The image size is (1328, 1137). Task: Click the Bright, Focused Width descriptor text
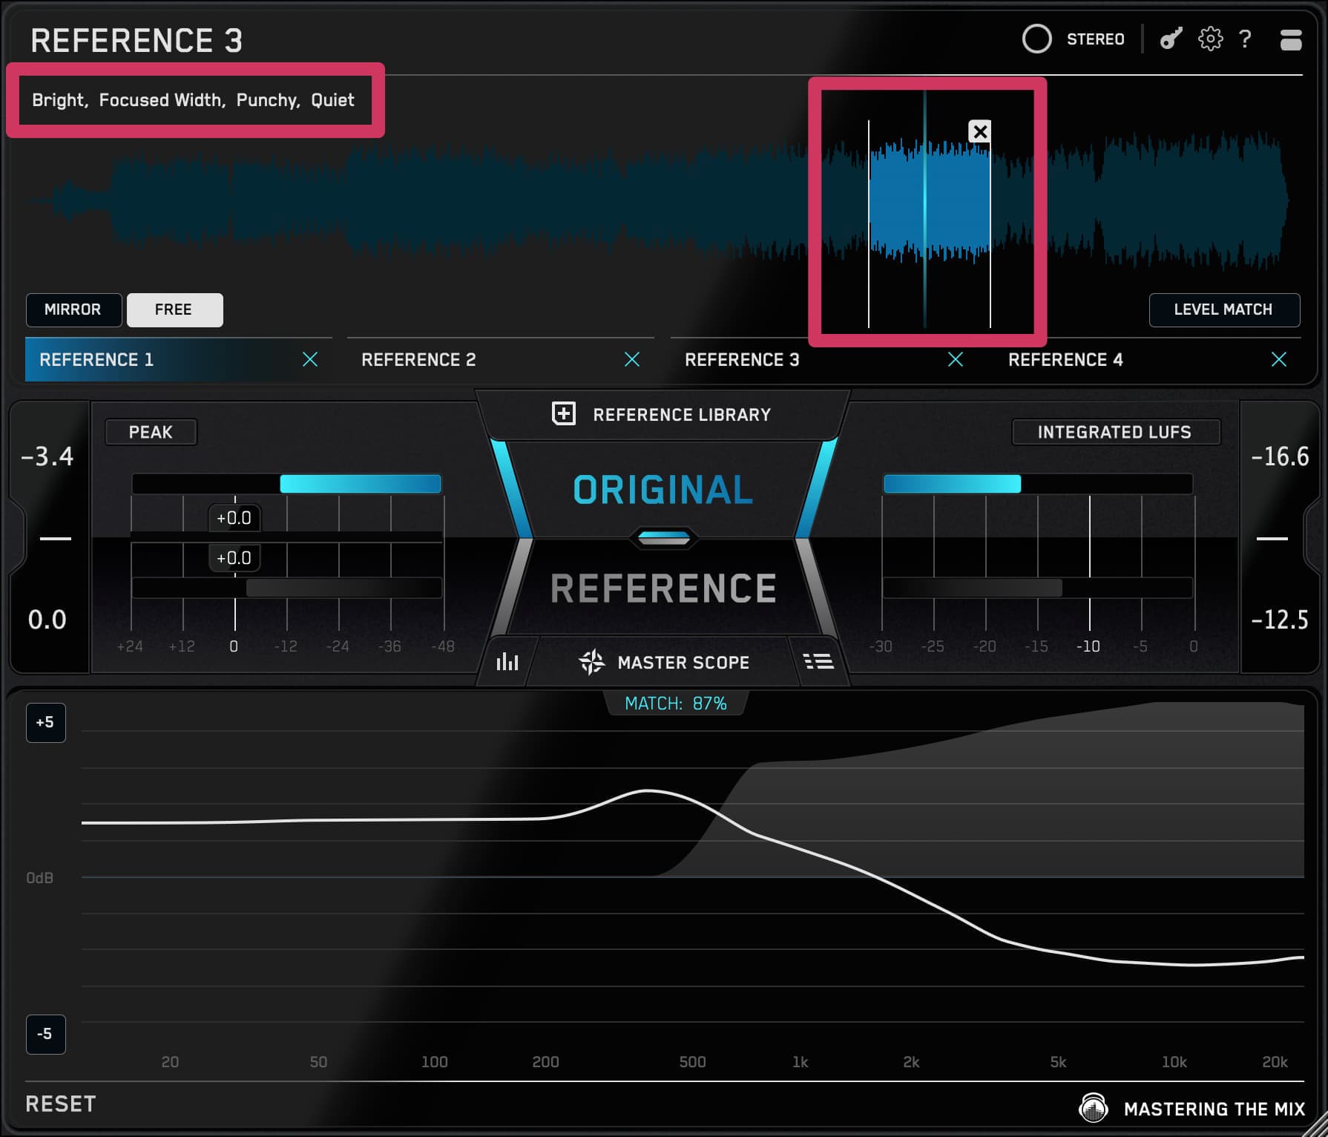pyautogui.click(x=193, y=100)
